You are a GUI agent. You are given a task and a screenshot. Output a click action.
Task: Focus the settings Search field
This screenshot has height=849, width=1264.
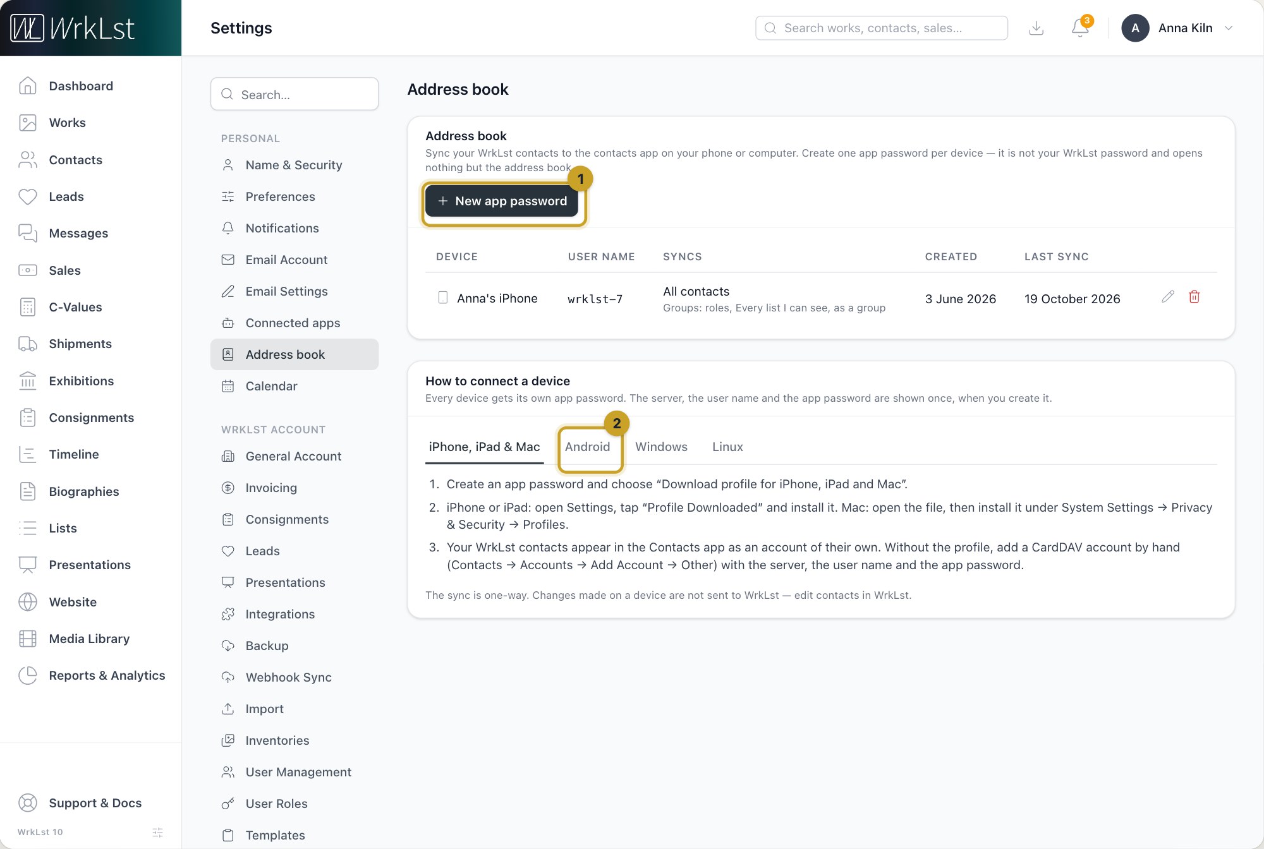(295, 94)
